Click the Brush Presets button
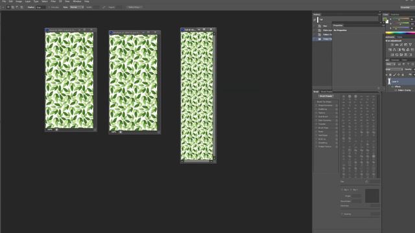Viewport: 415px width, 233px height. pyautogui.click(x=326, y=96)
